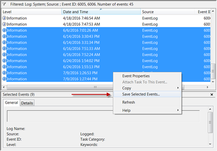Sort by Date and Time column header
This screenshot has width=217, height=151.
pyautogui.click(x=101, y=12)
